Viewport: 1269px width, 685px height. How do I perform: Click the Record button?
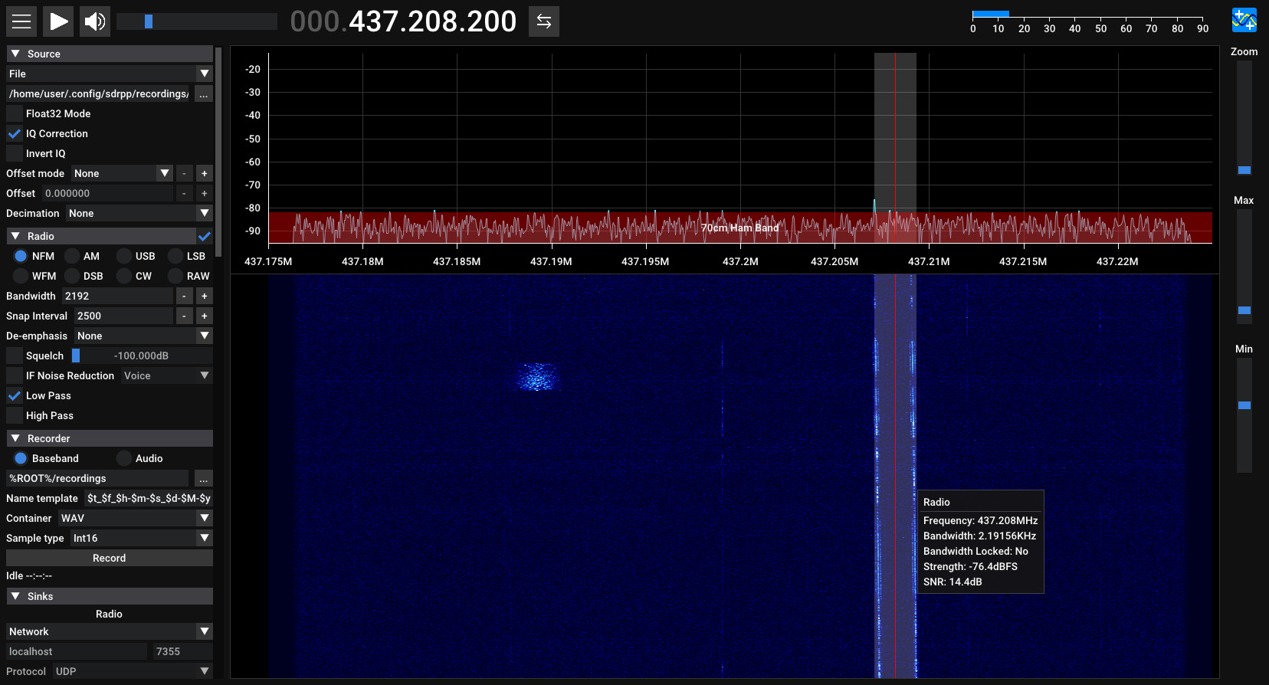(109, 559)
